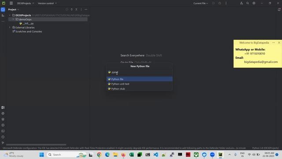Viewport: 282px width, 159px height.
Task: Collapse the DE30Projects root node
Action: pos(10,15)
